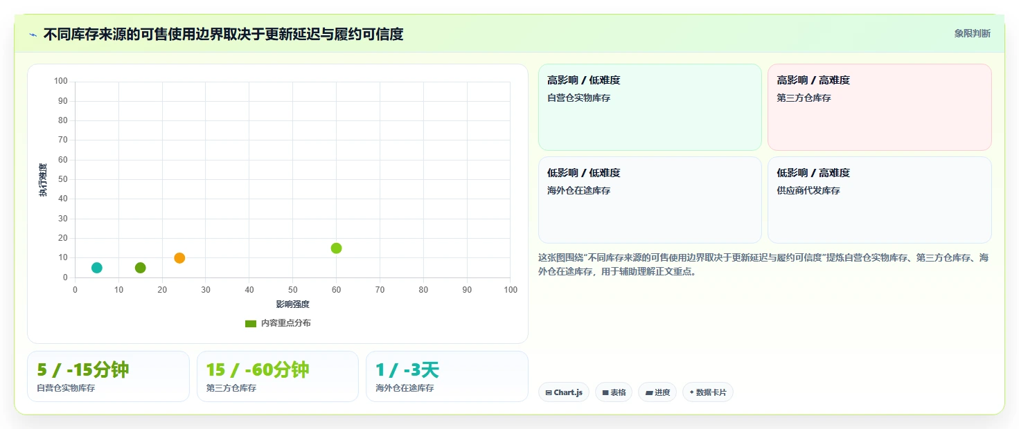Image resolution: width=1019 pixels, height=429 pixels.
Task: Click the 内容重点分布 legend text
Action: pos(286,323)
